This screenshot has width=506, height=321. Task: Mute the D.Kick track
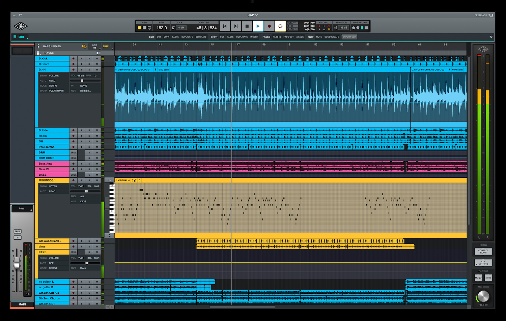(x=97, y=59)
